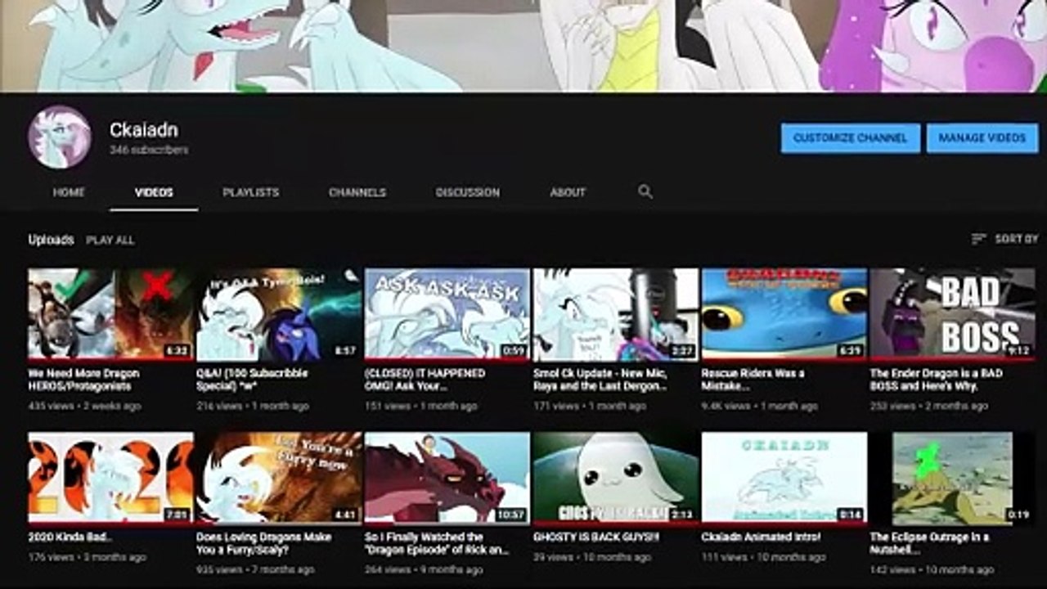Click title Q&A! (100 Subscribible Special)
Viewport: 1047px width, 589px height.
(x=252, y=380)
